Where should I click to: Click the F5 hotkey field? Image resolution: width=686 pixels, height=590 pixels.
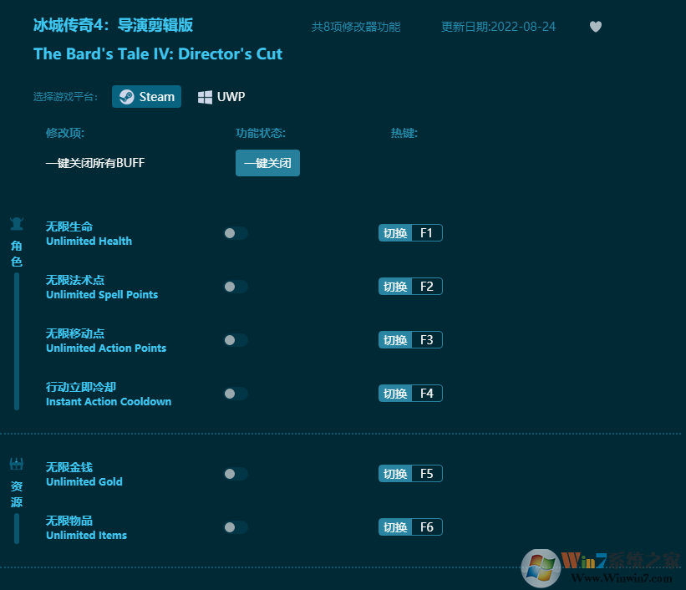pos(427,473)
